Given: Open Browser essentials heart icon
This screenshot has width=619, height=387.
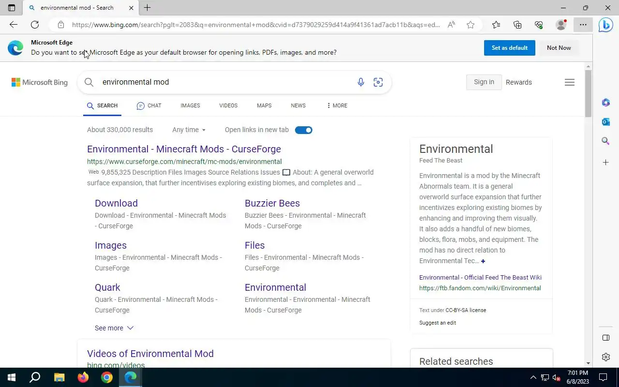Looking at the screenshot, I should [539, 25].
